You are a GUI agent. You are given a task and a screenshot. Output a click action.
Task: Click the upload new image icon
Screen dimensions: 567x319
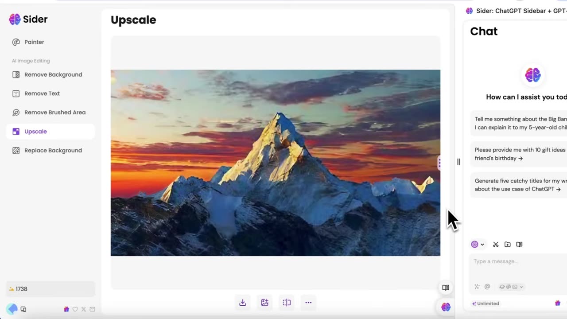pyautogui.click(x=265, y=303)
